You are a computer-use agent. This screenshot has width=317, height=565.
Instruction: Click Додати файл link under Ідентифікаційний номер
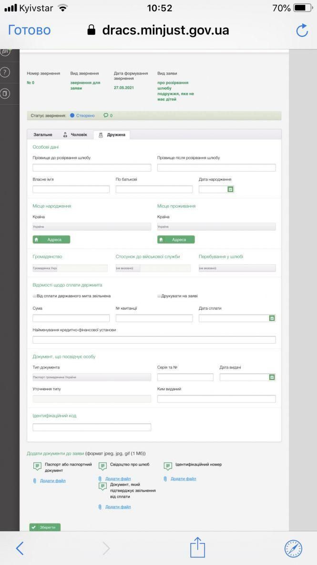(x=183, y=478)
